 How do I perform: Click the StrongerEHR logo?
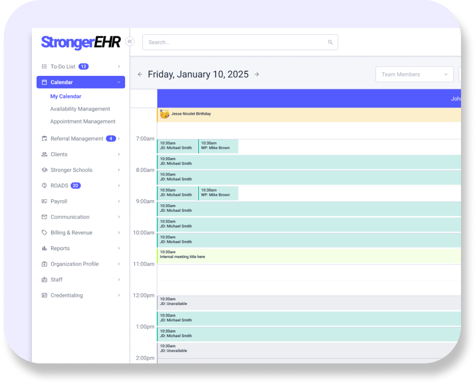[x=81, y=42]
